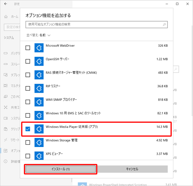Uncheck the Windows Media Player 従来版 checkbox
Image resolution: width=193 pixels, height=186 pixels.
pos(28,129)
